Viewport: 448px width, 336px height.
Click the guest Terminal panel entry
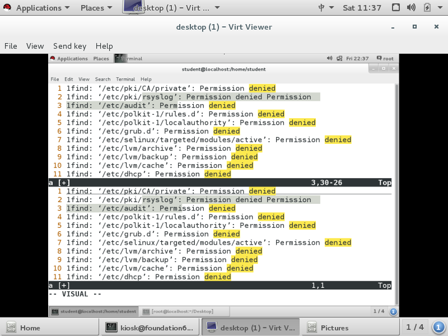point(129,59)
